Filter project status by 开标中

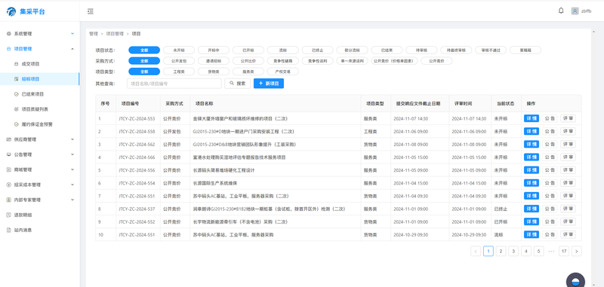point(214,50)
